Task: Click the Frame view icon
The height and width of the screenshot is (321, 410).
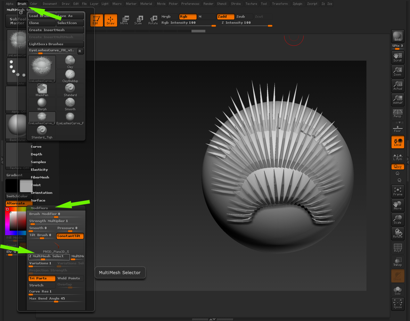Action: pyautogui.click(x=398, y=191)
